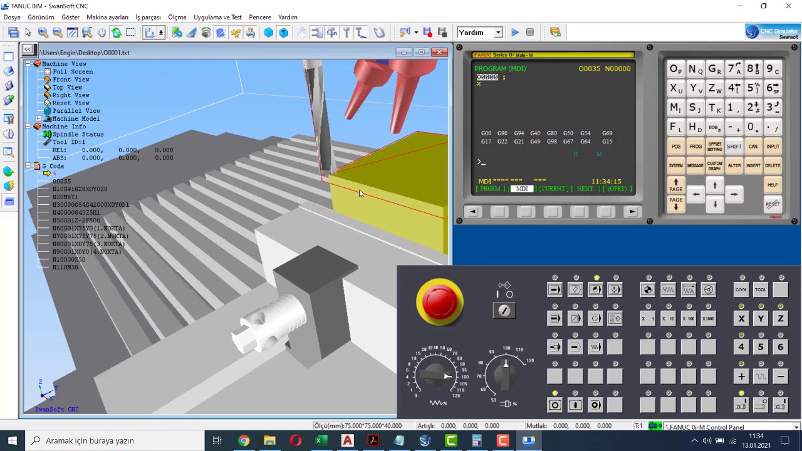Toggle the TOOL key on operator panel
This screenshot has height=451, width=802.
pyautogui.click(x=761, y=289)
